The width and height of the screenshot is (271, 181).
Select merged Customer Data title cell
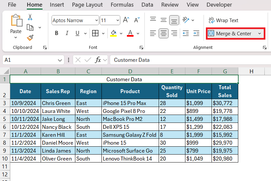pos(124,79)
